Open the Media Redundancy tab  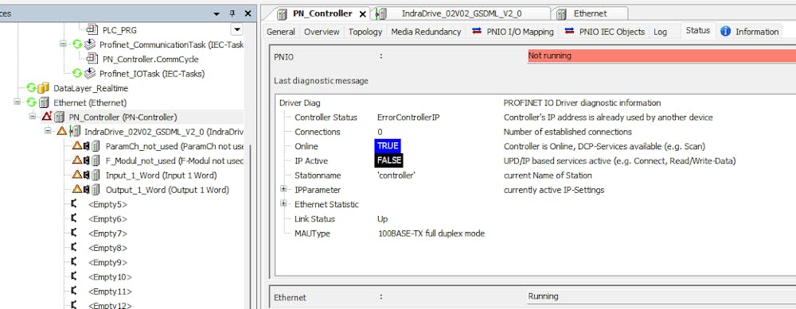coord(426,32)
